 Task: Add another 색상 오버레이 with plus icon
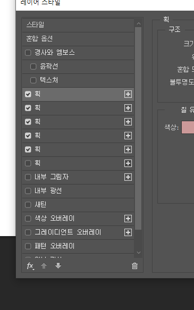click(128, 219)
